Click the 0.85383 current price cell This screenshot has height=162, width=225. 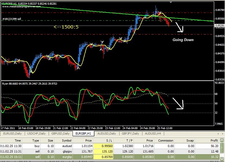click(x=144, y=157)
